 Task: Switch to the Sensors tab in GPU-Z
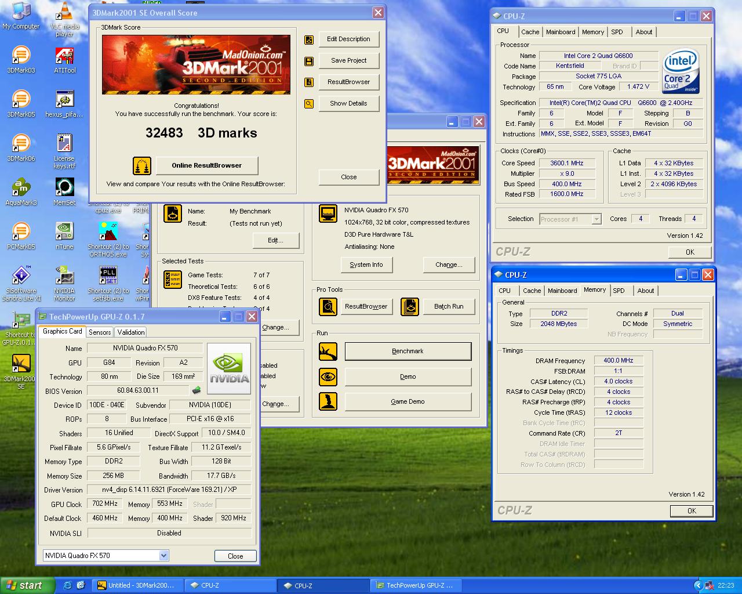[100, 332]
